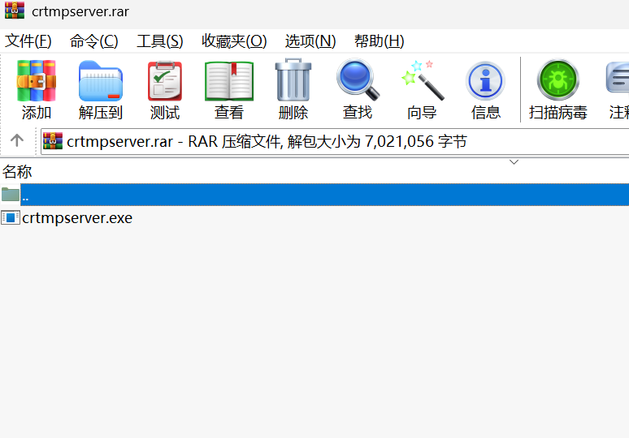The height and width of the screenshot is (438, 629).
Task: Start 扫描病毒 (Virus scan) icon
Action: (x=557, y=79)
